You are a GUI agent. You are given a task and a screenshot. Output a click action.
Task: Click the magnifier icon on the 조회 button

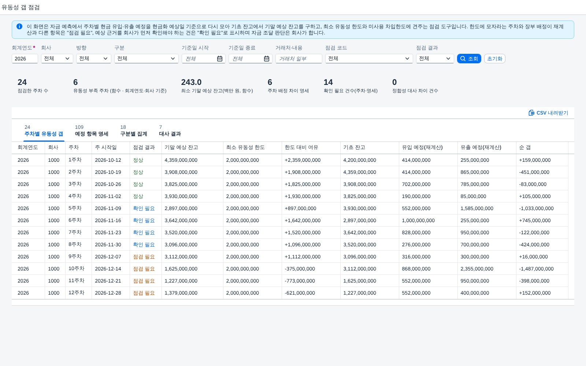(x=463, y=59)
